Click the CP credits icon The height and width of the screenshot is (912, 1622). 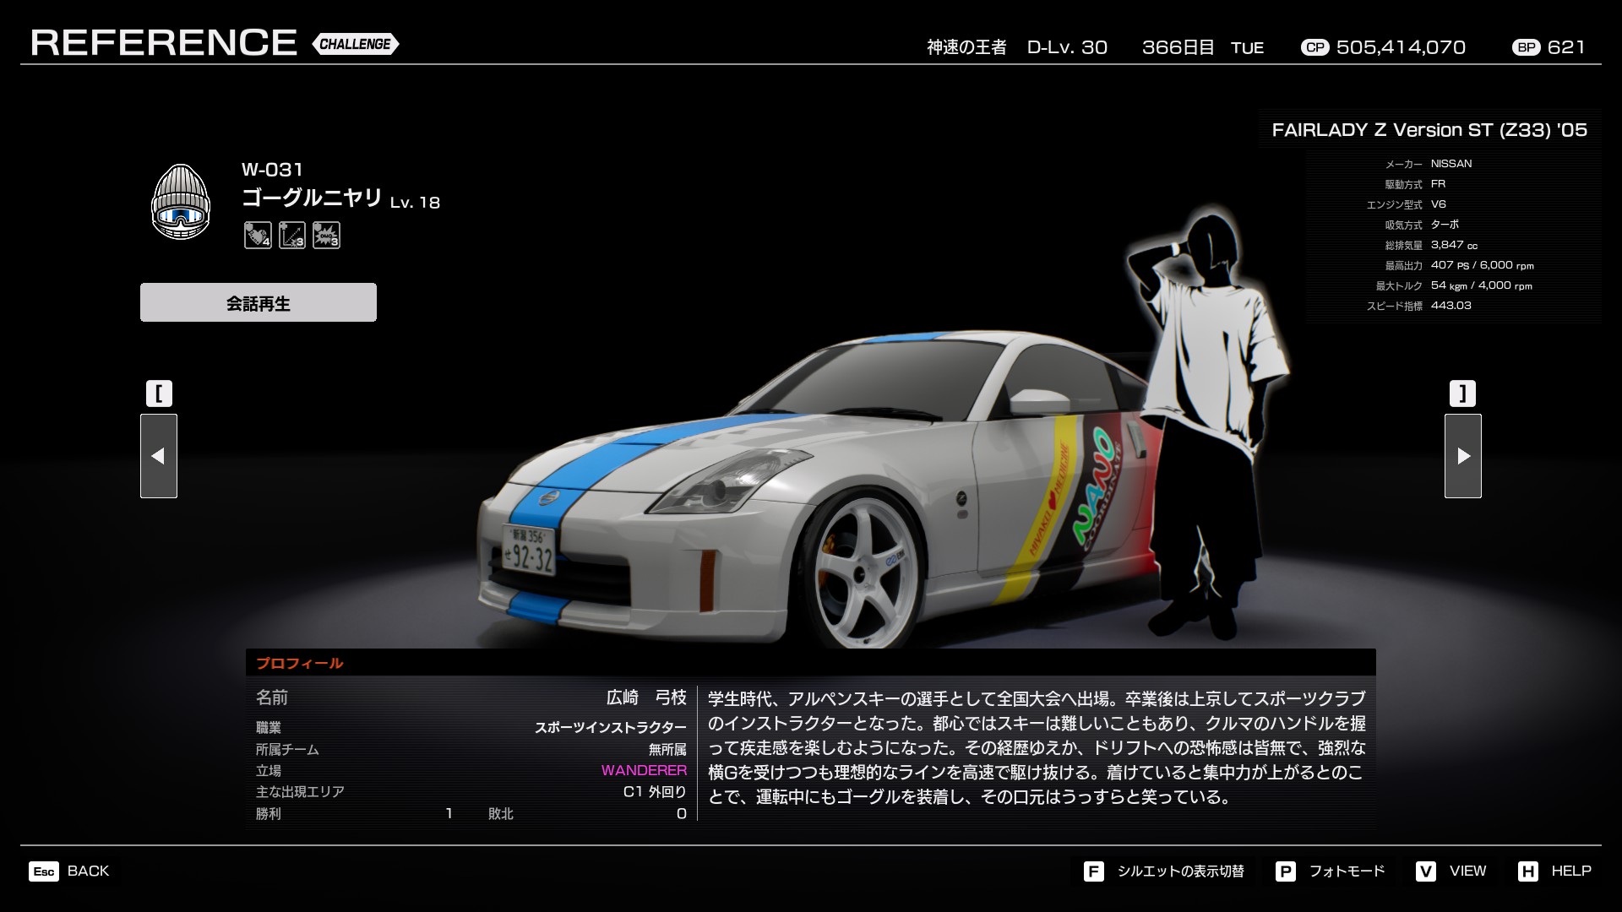coord(1314,47)
